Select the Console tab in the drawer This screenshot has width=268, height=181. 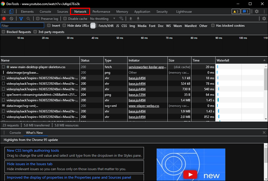click(x=15, y=132)
